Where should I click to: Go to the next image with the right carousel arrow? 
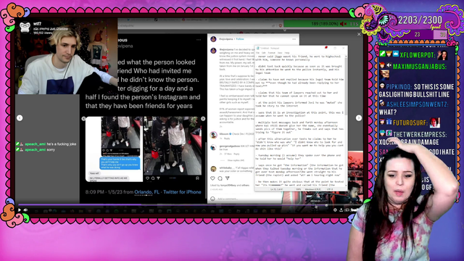pyautogui.click(x=359, y=118)
